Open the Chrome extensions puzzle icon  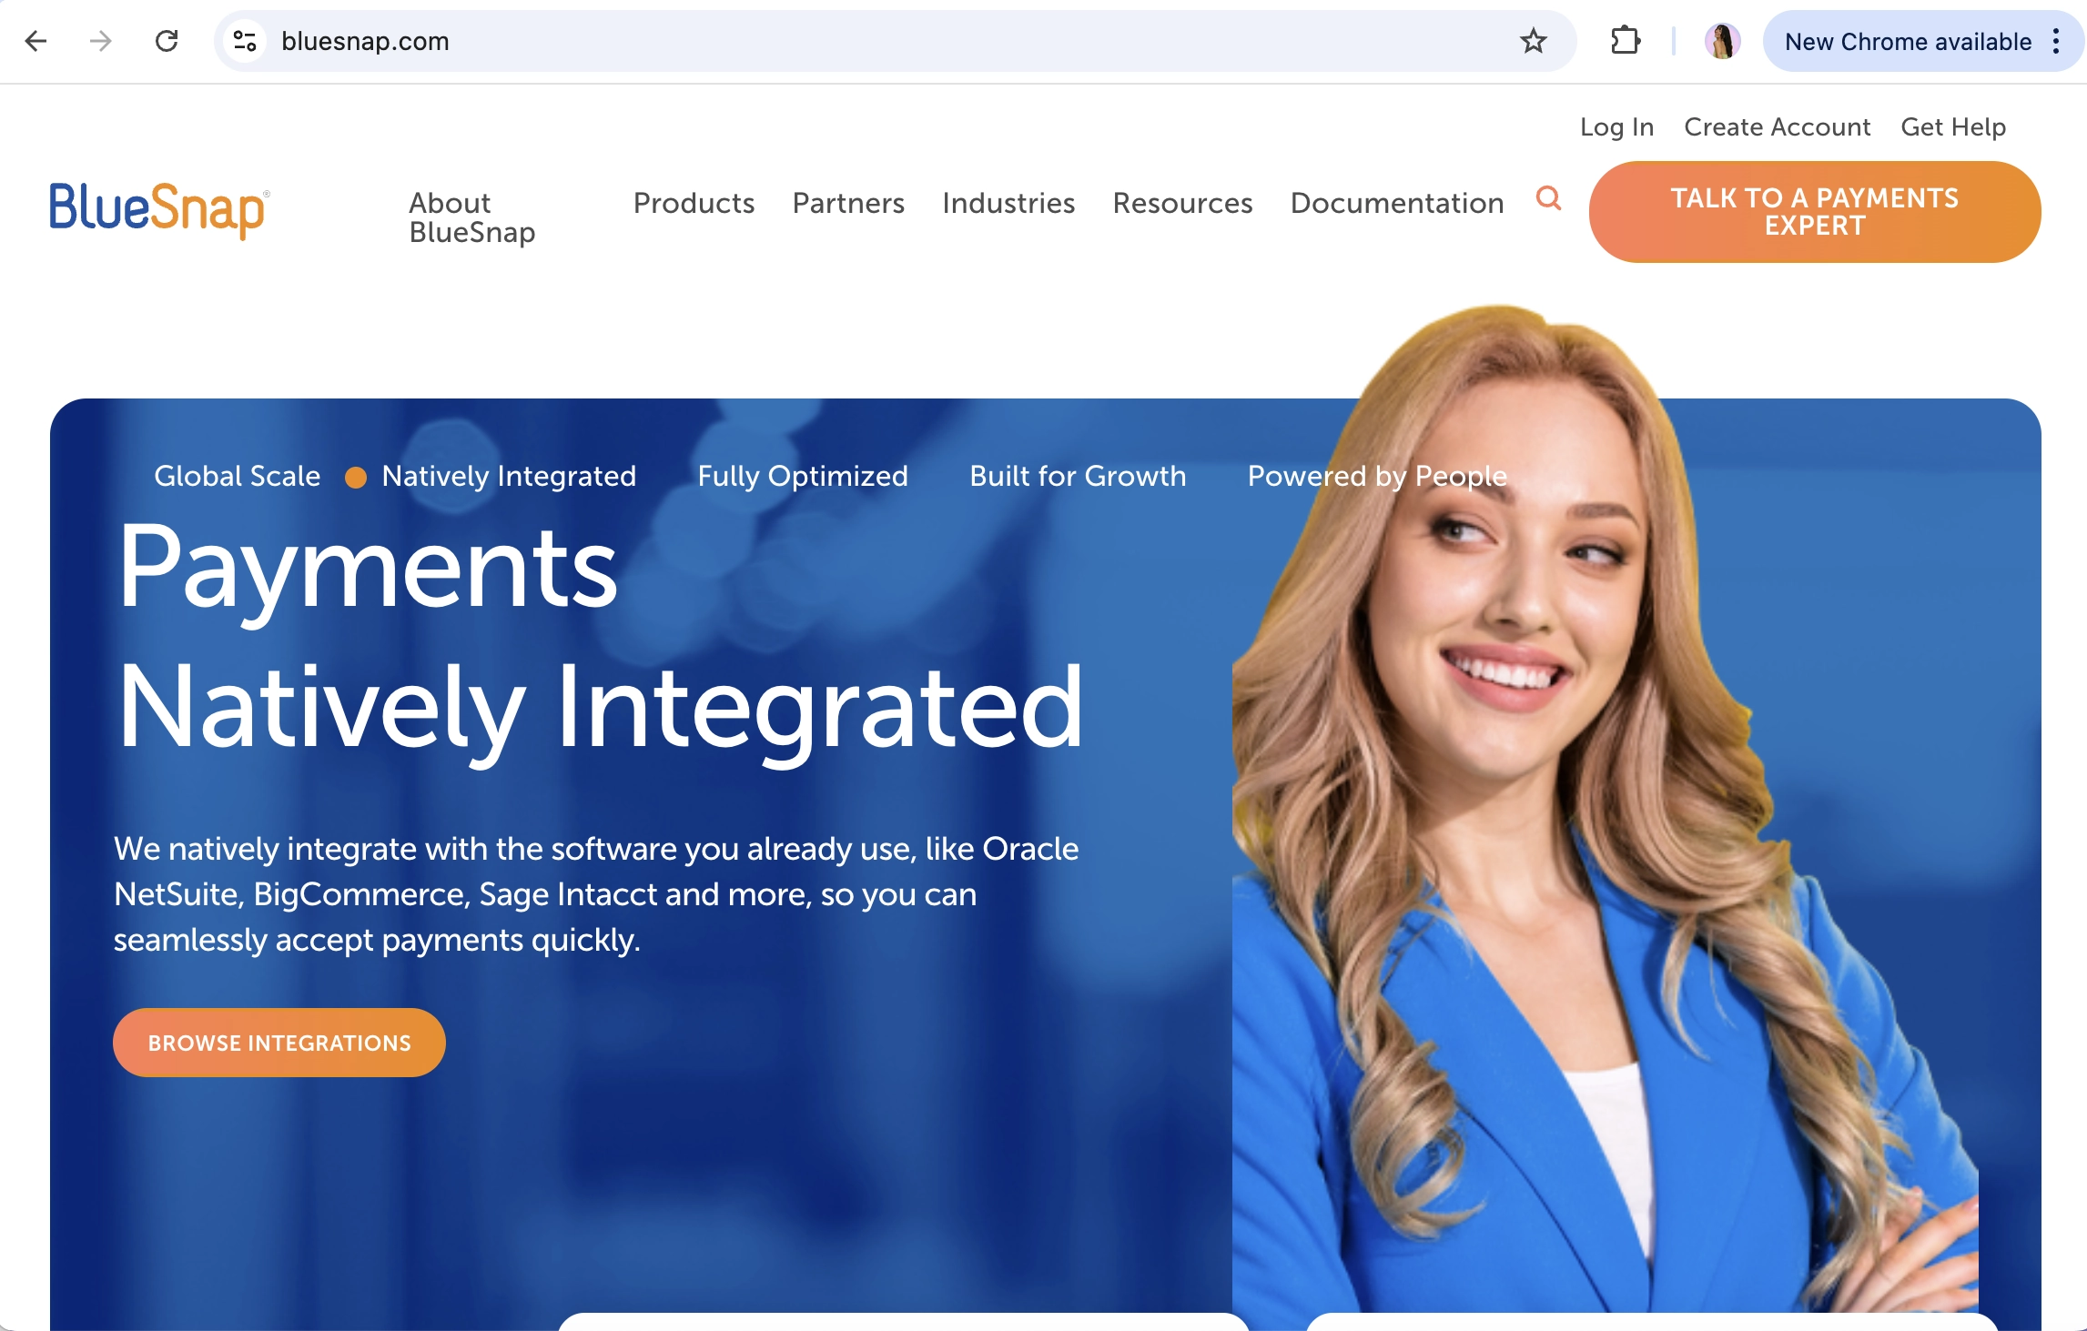point(1625,41)
